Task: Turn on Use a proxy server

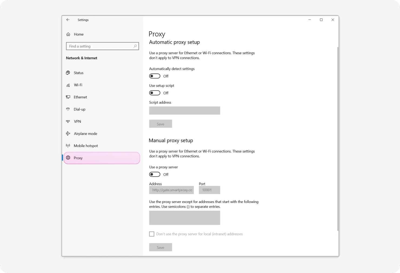Action: (x=155, y=175)
